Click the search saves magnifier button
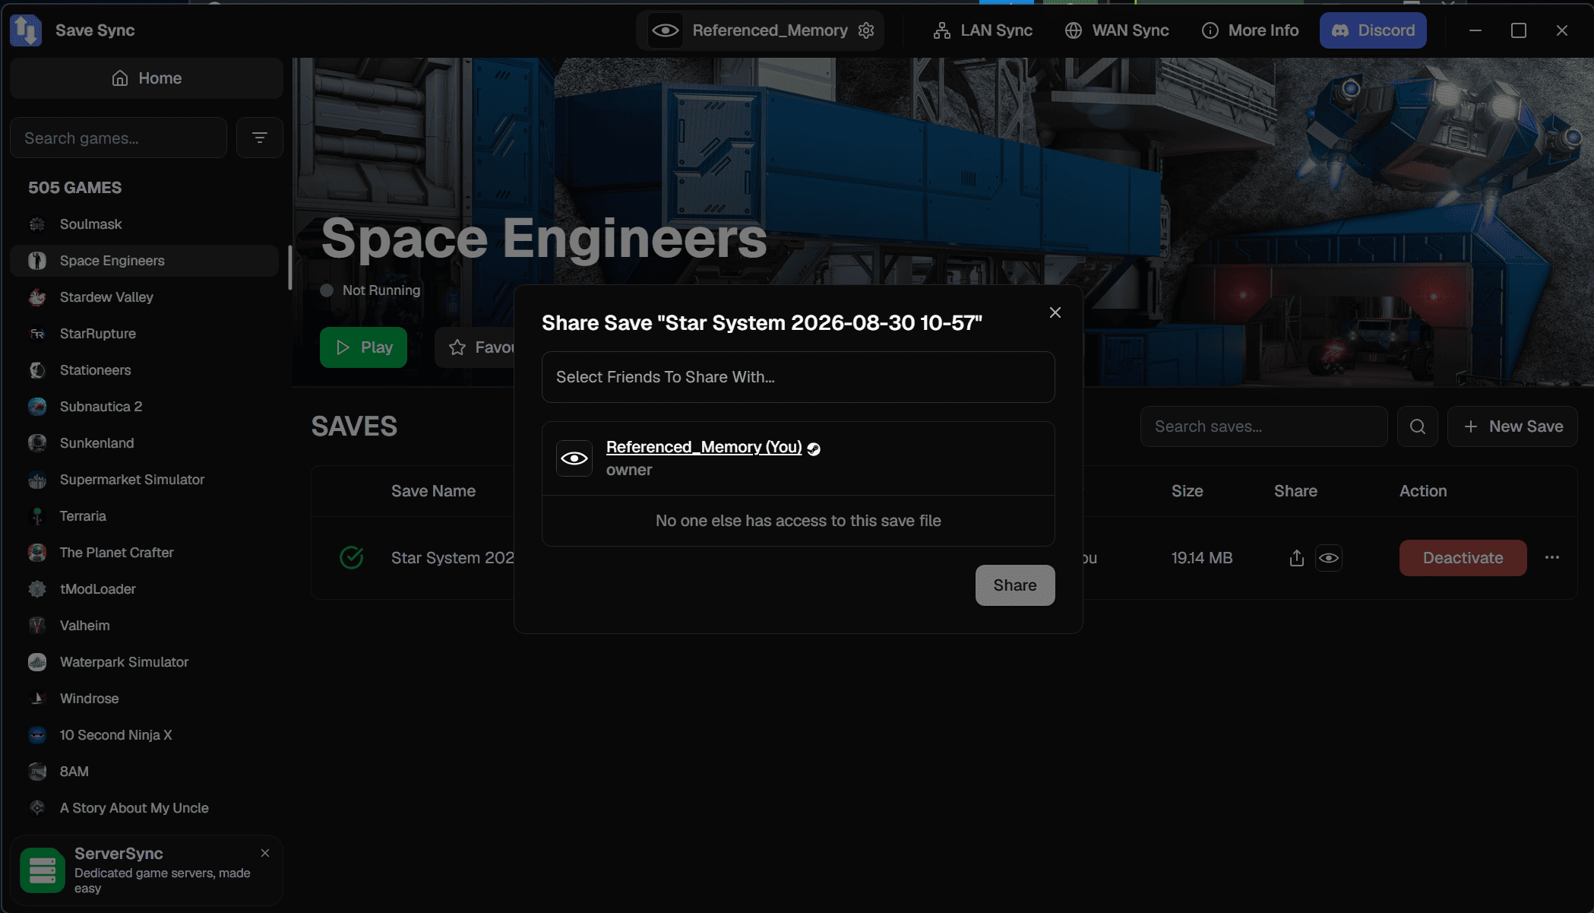This screenshot has width=1594, height=913. (x=1418, y=426)
